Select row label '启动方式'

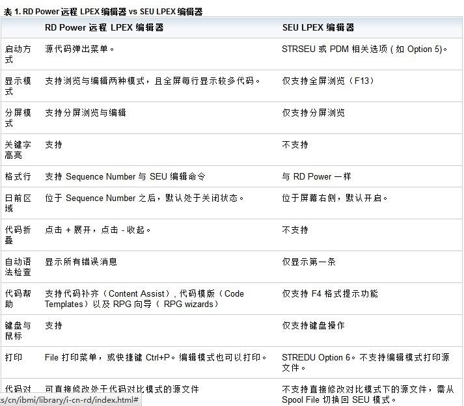18,54
